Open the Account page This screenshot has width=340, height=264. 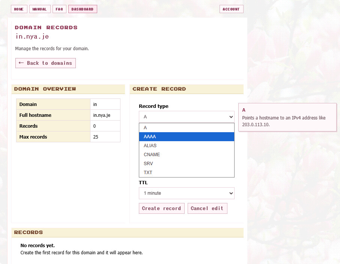pyautogui.click(x=232, y=9)
